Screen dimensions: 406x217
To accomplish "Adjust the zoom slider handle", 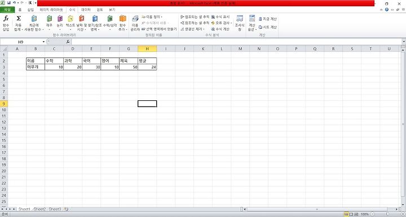I will click(x=387, y=214).
